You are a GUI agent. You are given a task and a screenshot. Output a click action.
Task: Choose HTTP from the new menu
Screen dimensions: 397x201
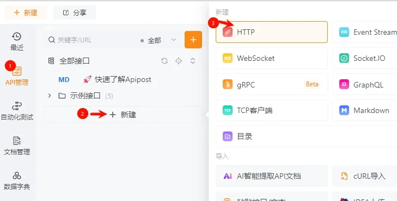(x=272, y=32)
